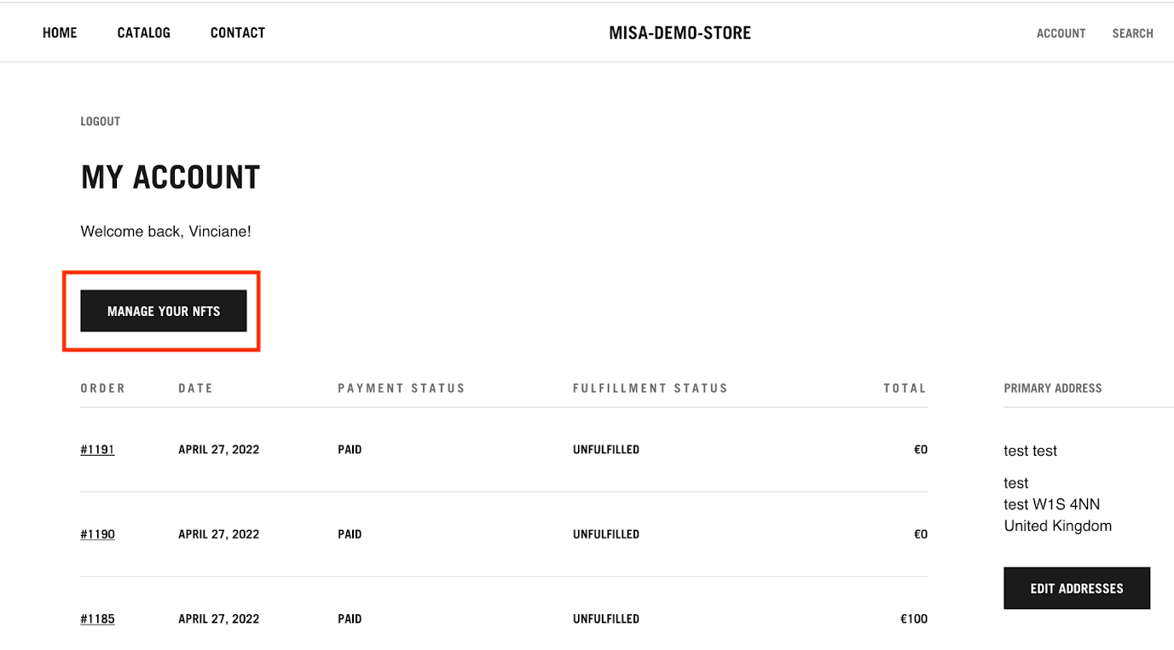Go to the MISA-DEMO-STORE homepage
This screenshot has height=650, width=1174.
pos(679,32)
